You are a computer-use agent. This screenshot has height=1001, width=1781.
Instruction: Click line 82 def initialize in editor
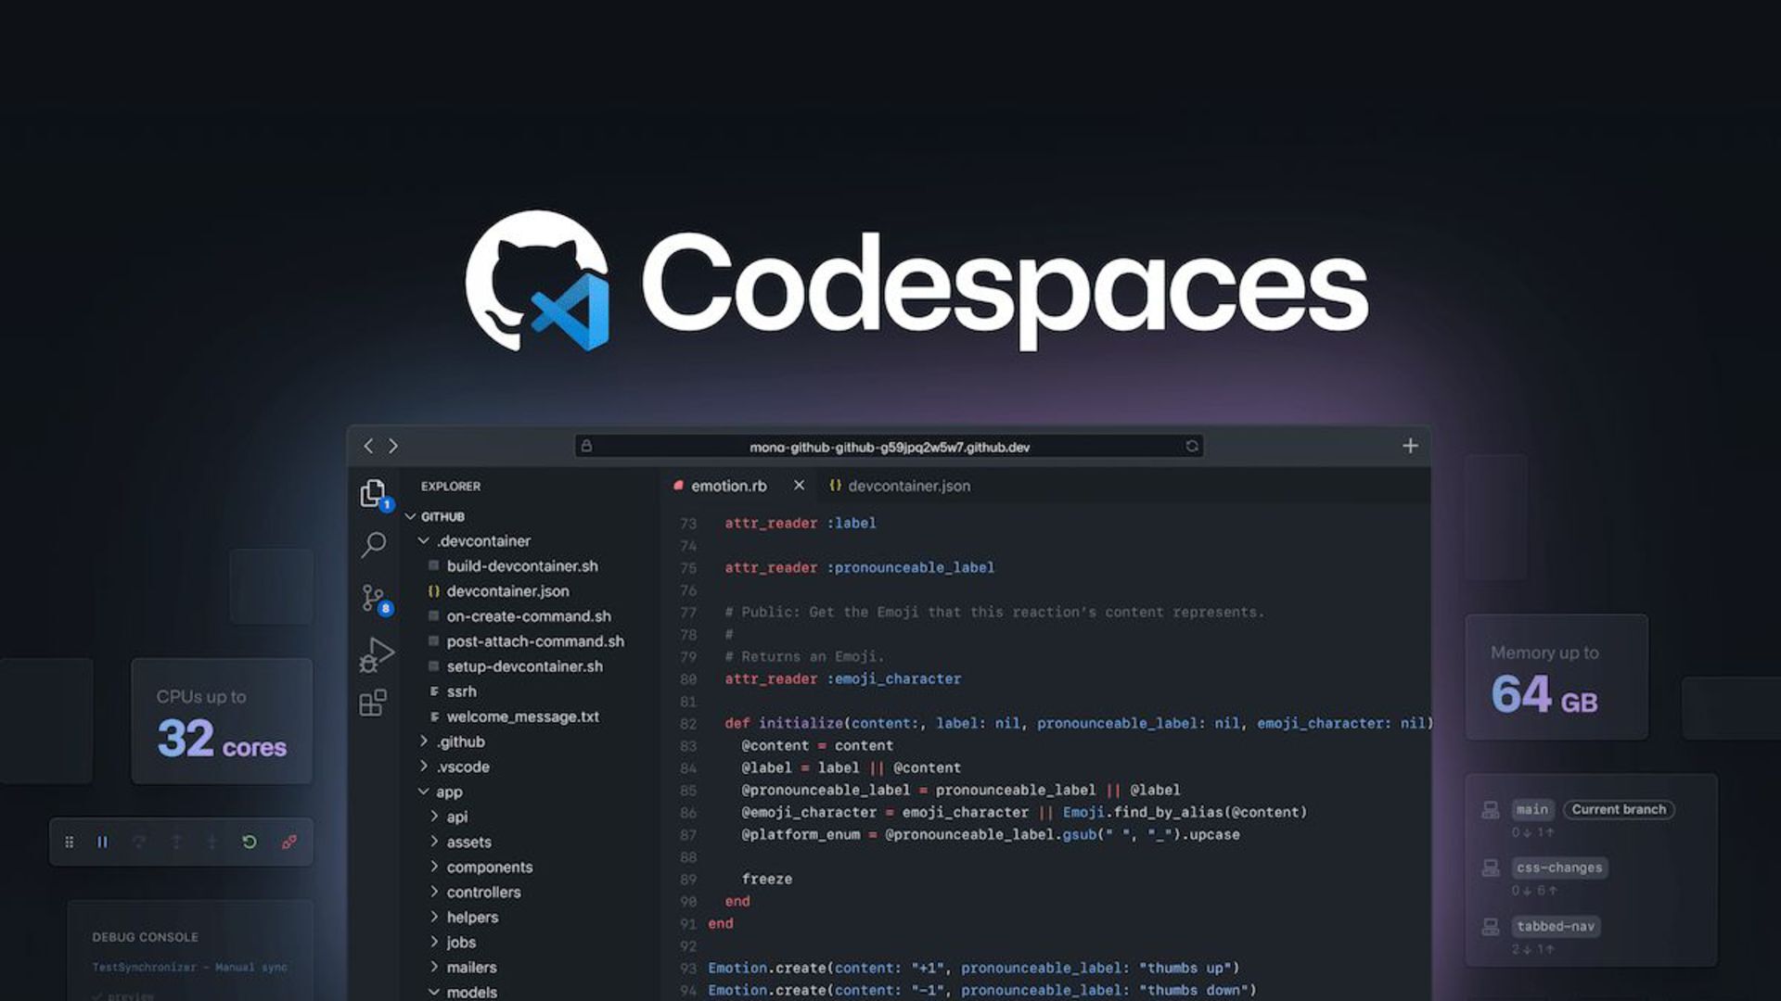(1078, 723)
